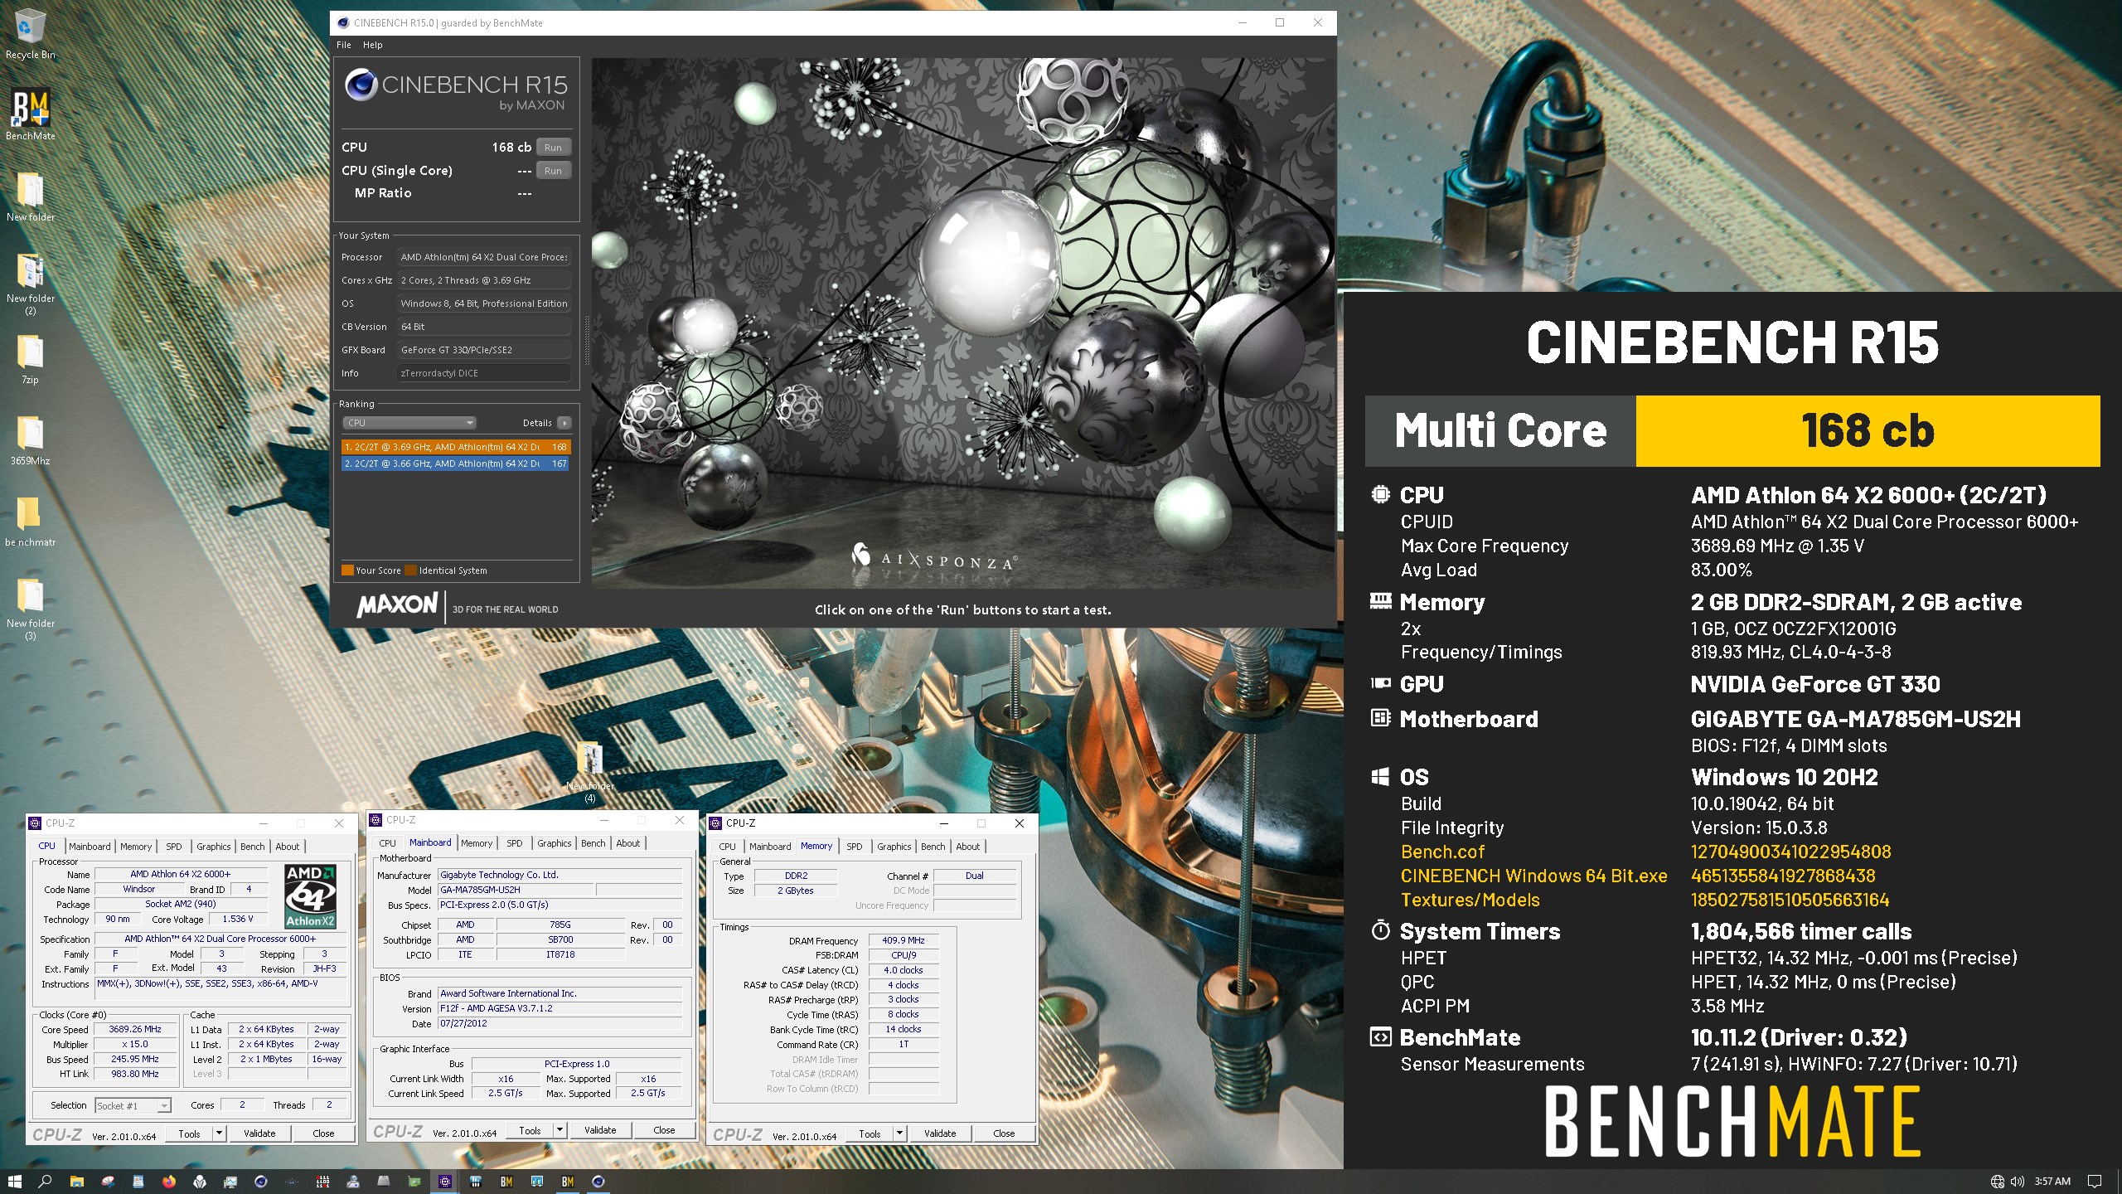
Task: Click Core Speed value 3689.26 MHz
Action: 135,1029
